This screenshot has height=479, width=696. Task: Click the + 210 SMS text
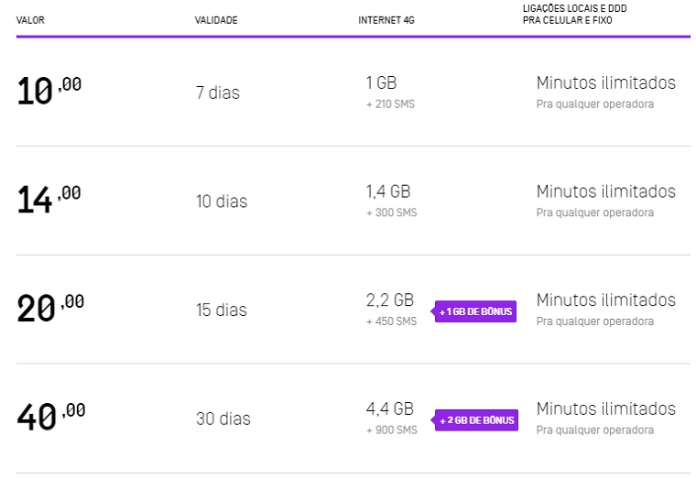pyautogui.click(x=390, y=104)
